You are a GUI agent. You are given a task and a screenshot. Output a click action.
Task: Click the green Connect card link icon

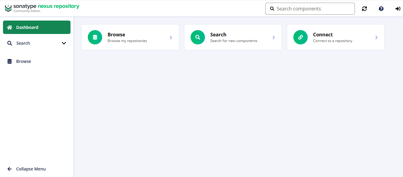point(301,37)
